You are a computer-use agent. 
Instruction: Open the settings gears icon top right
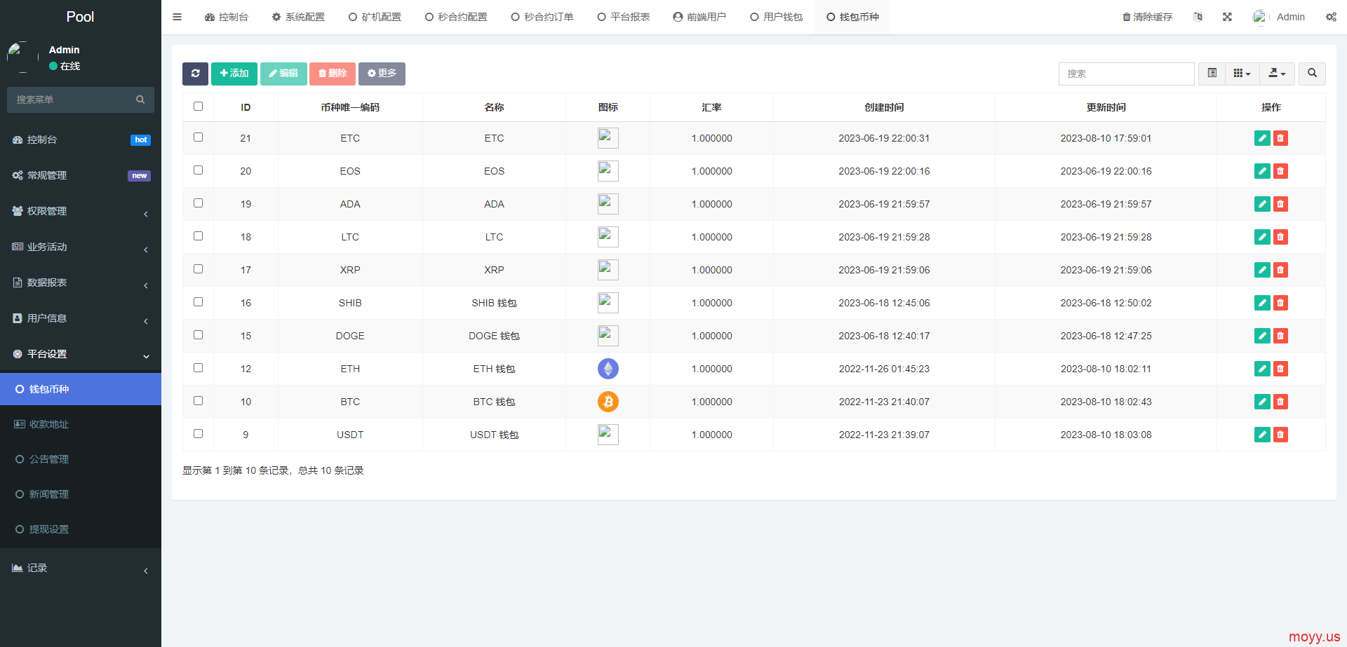click(x=1331, y=17)
